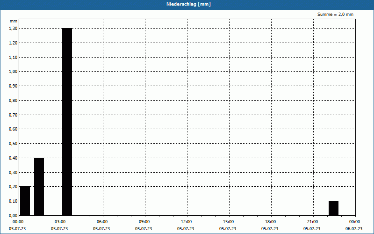Select the 09:00 time label
The image size is (374, 234).
point(144,222)
